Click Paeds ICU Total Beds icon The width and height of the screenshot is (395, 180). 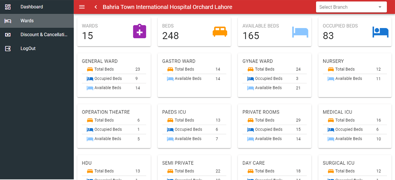(x=170, y=120)
